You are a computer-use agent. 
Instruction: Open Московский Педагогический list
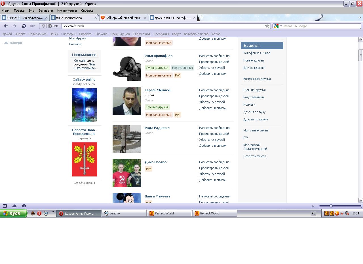(x=255, y=147)
